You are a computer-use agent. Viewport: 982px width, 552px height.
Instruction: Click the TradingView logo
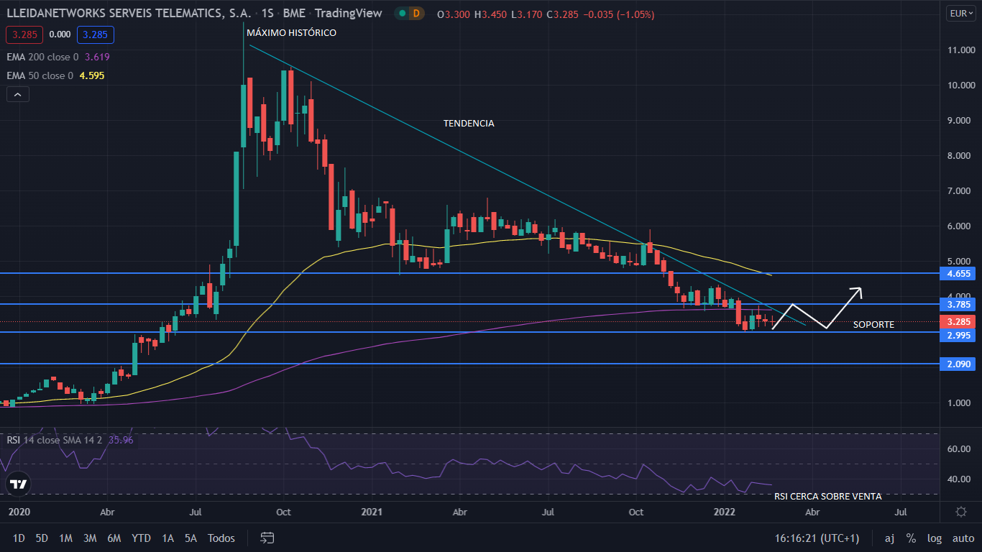coord(19,485)
